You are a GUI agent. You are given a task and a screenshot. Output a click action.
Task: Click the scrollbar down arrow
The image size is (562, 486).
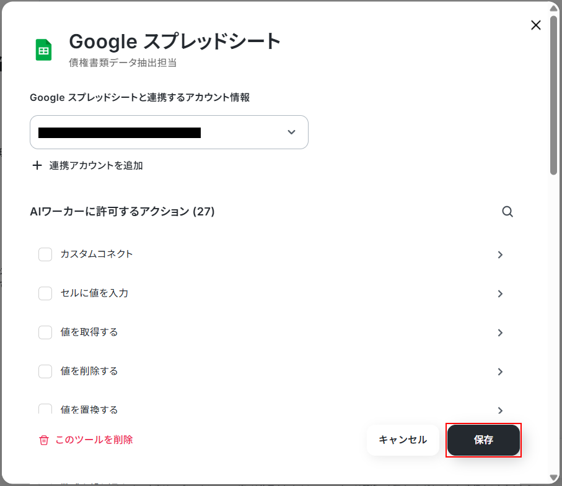554,477
